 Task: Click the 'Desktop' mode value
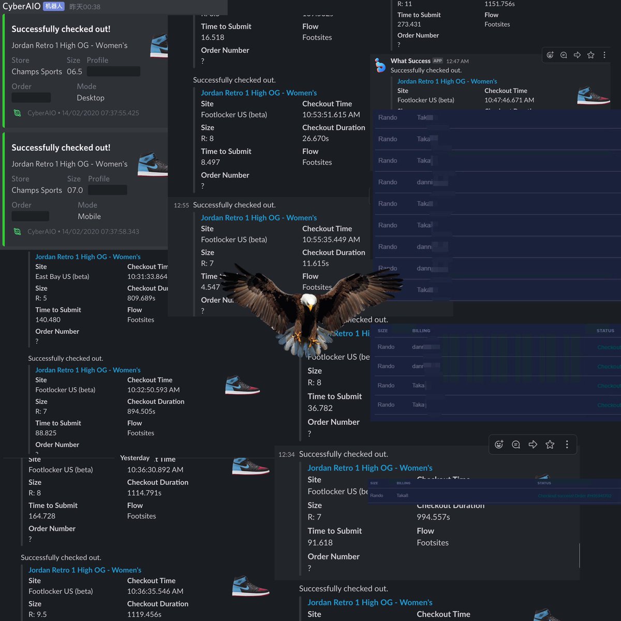91,98
